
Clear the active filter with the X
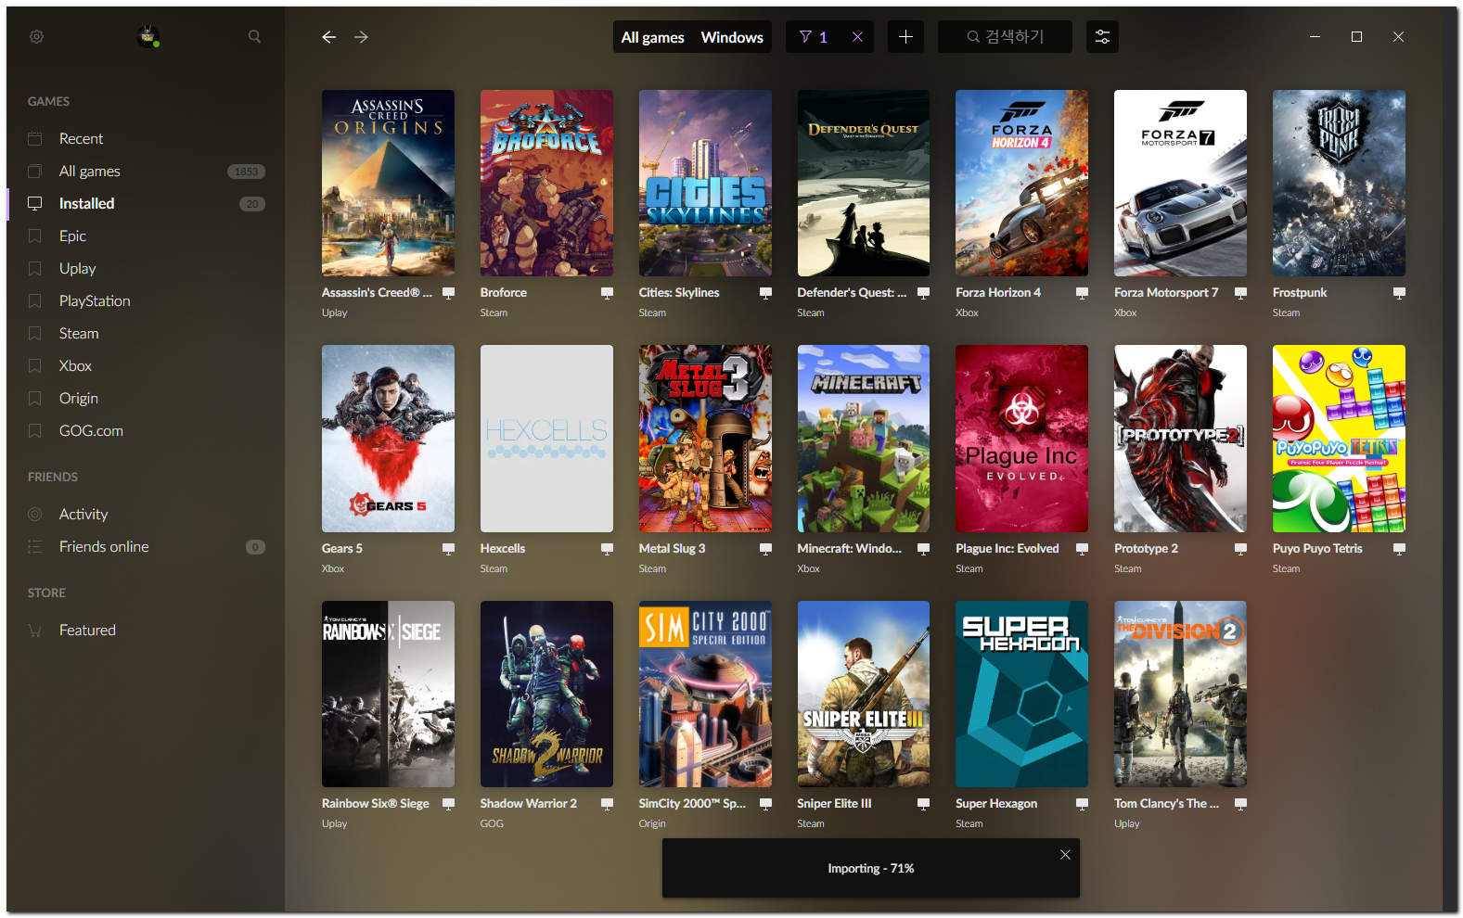[857, 37]
